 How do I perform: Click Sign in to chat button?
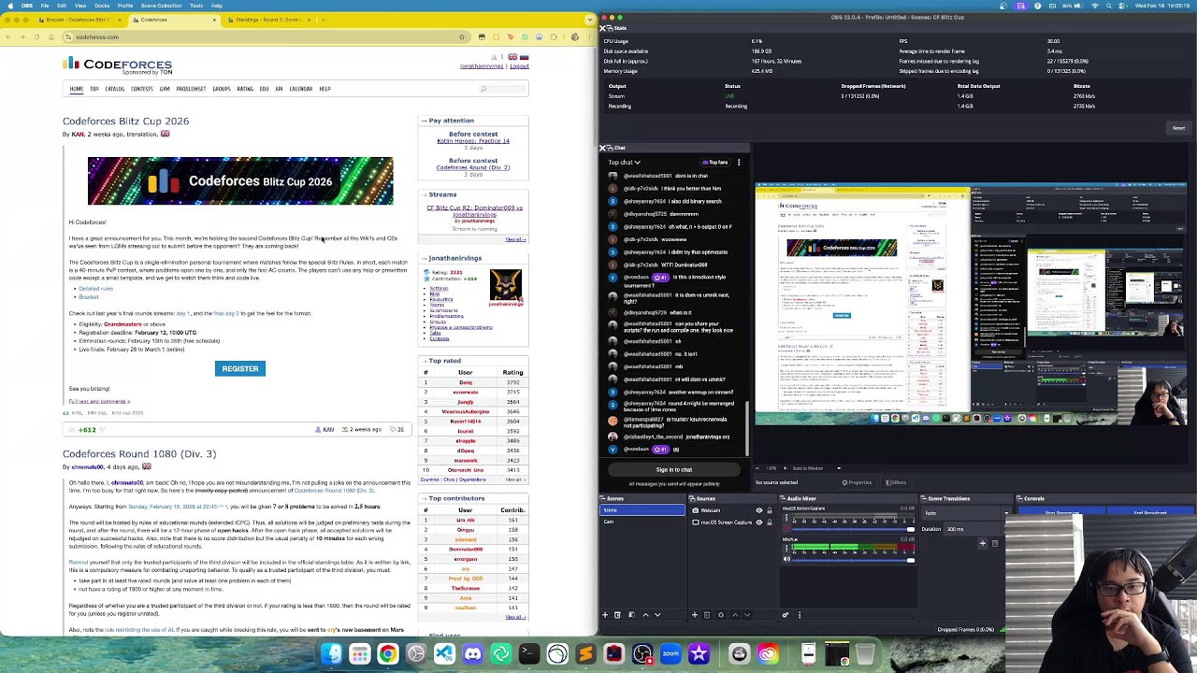pyautogui.click(x=673, y=470)
